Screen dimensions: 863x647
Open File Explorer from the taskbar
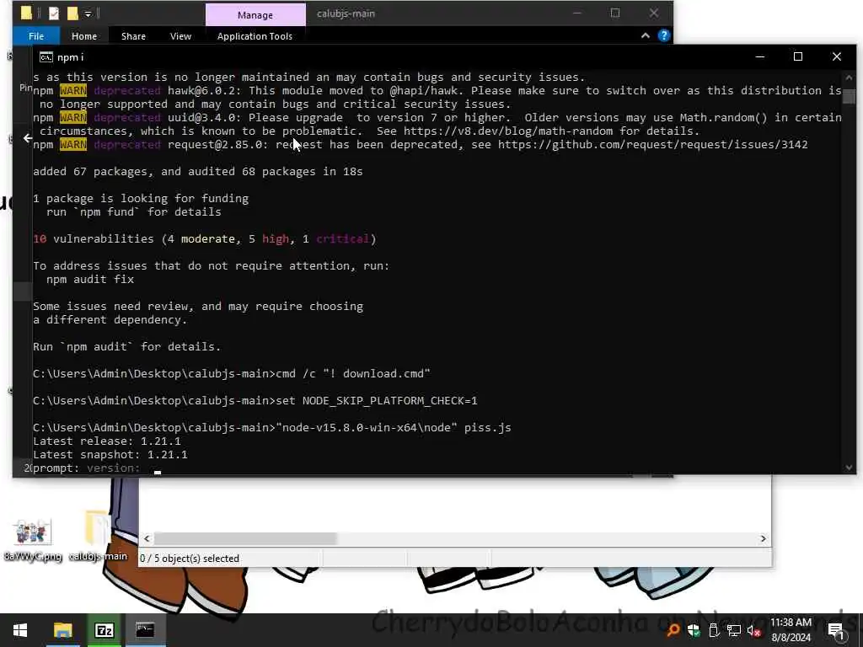pos(62,630)
